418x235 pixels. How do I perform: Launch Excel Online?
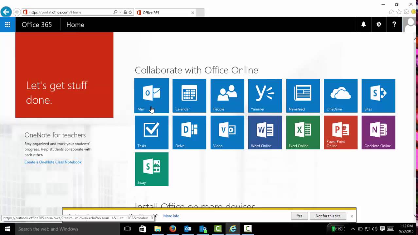[x=303, y=133]
